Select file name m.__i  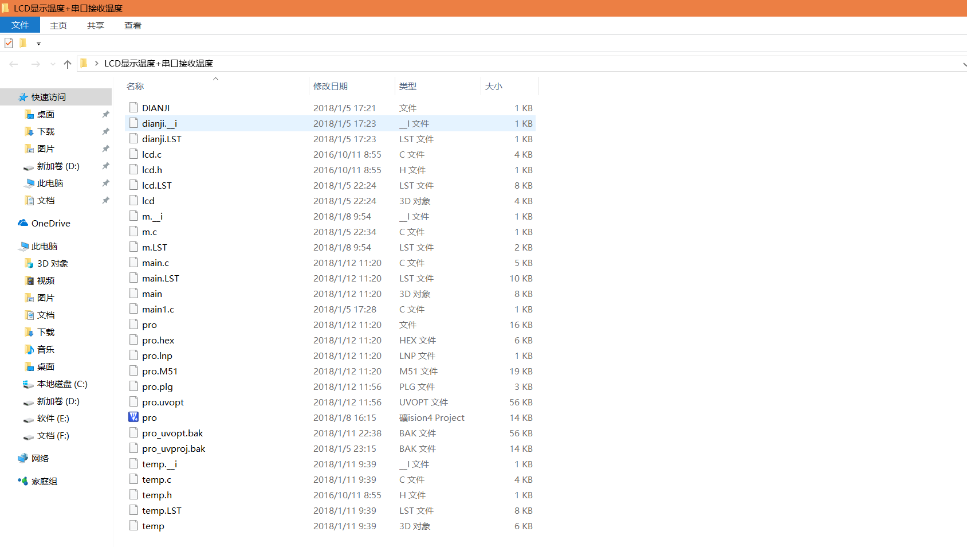pos(152,217)
